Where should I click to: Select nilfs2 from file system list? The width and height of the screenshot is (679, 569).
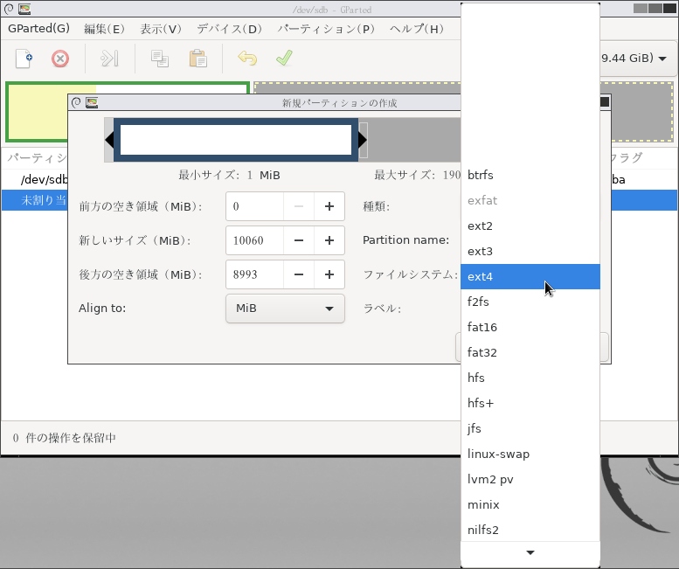530,530
